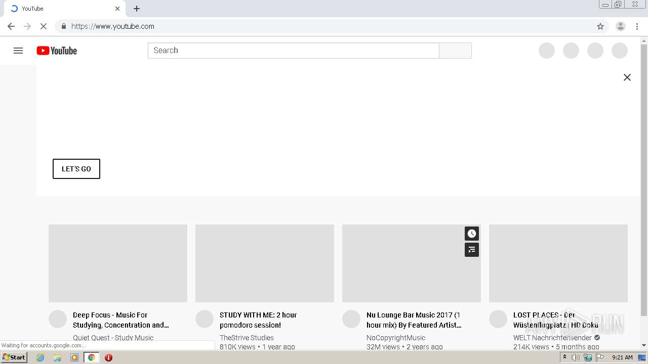Screen dimensions: 648x364
Task: Visit Quiet Quest - Study Music channel
Action: coord(113,338)
